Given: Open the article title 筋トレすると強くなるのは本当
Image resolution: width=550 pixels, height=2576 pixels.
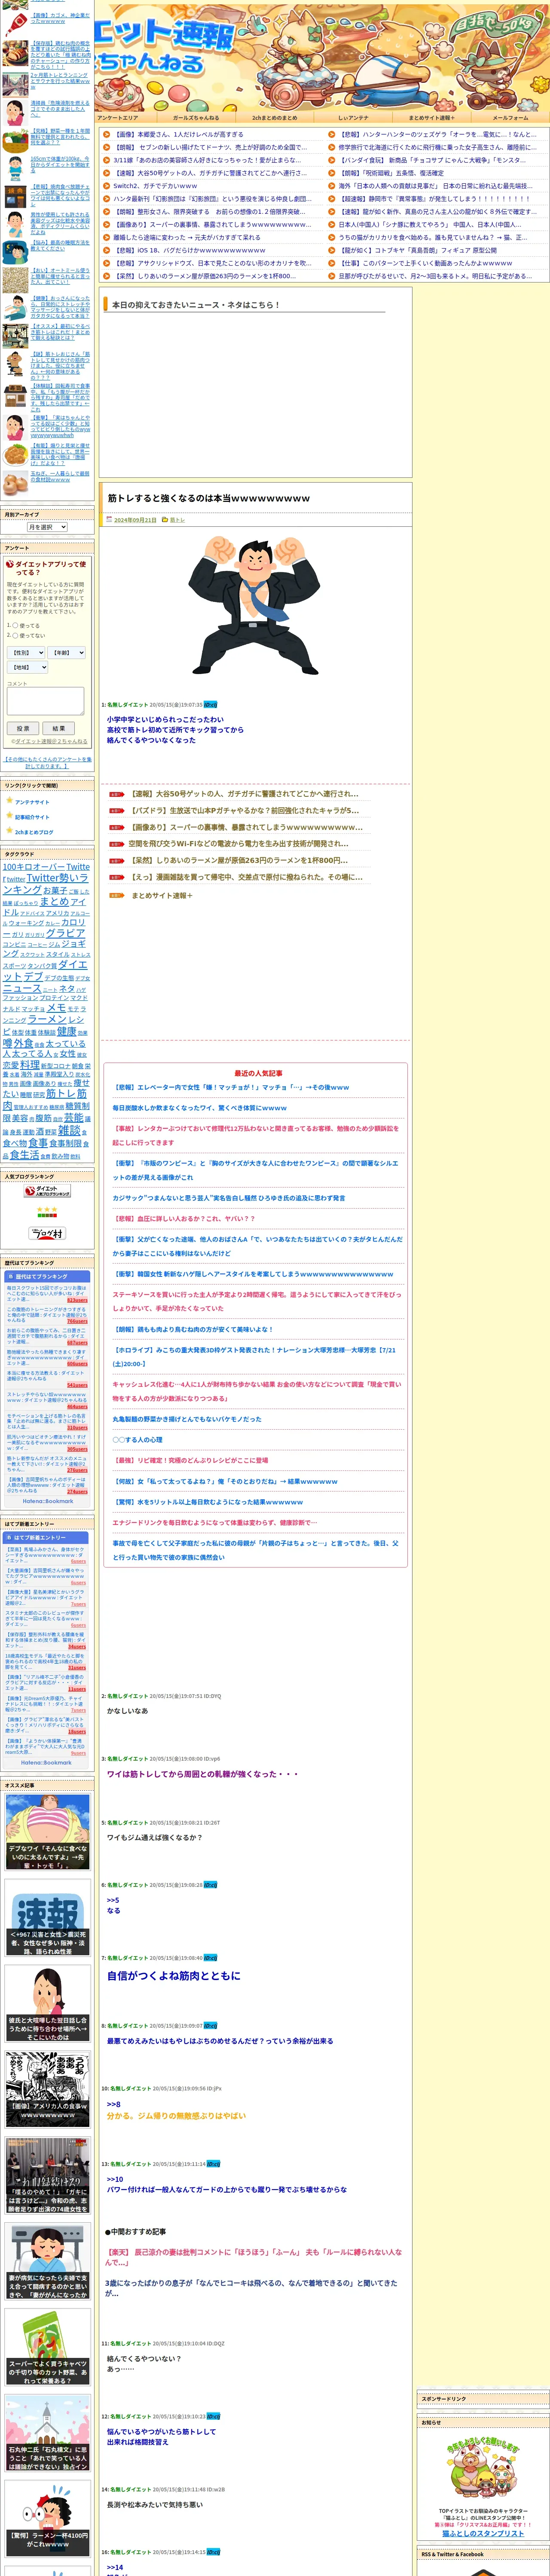Looking at the screenshot, I should [208, 498].
